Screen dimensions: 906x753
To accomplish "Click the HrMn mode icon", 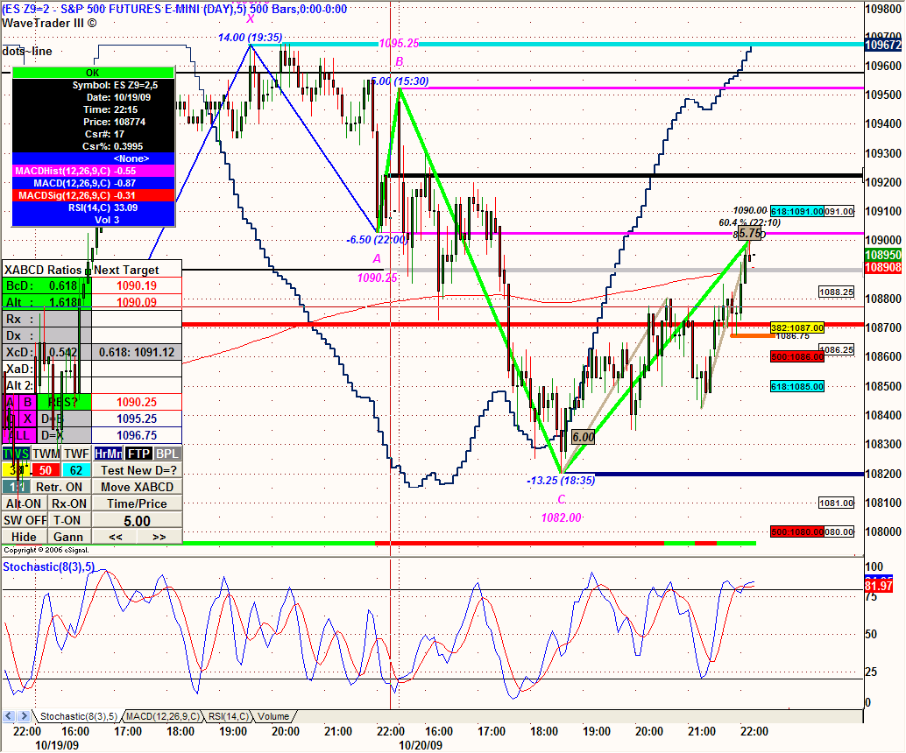I will [x=108, y=454].
